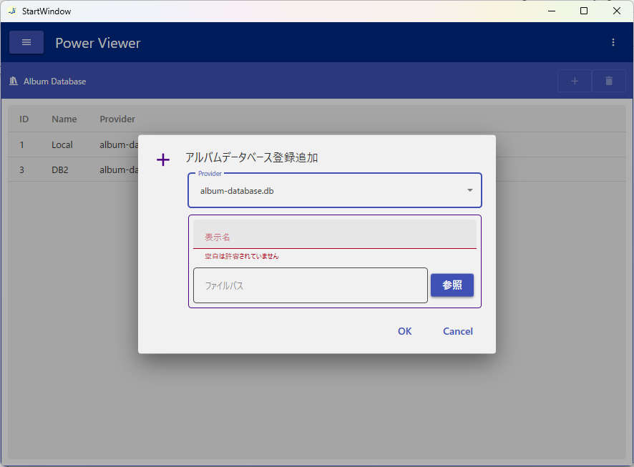This screenshot has height=467, width=634.
Task: Click the Provider column header
Action: click(x=117, y=119)
